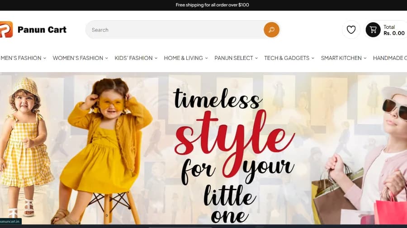Open the Panun Select menu
407x228 pixels.
point(236,58)
